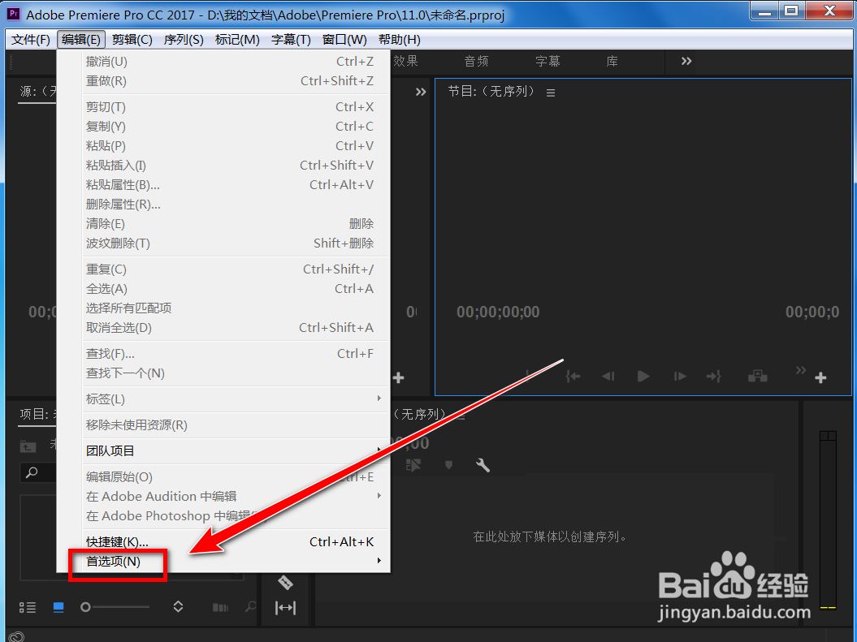
Task: Open the Program monitor Button Editor plus
Action: [820, 377]
